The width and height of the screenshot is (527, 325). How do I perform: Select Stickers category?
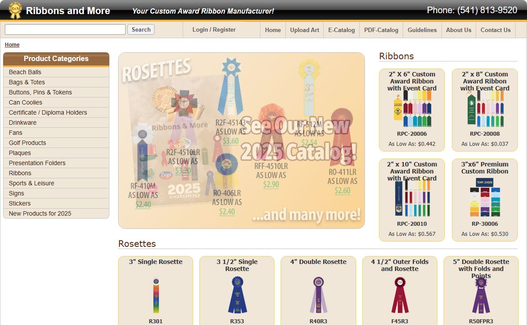(x=56, y=203)
